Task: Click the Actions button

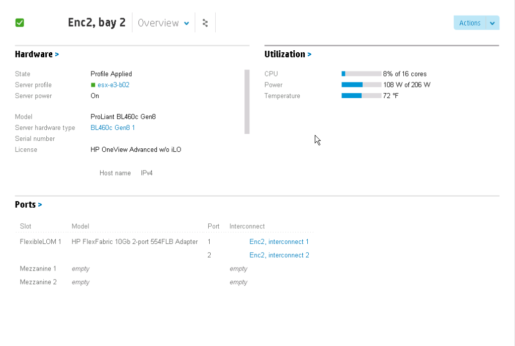Action: (470, 23)
